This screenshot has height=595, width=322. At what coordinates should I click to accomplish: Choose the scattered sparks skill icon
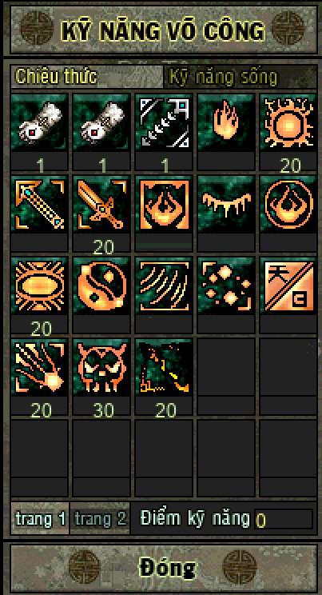pyautogui.click(x=226, y=285)
